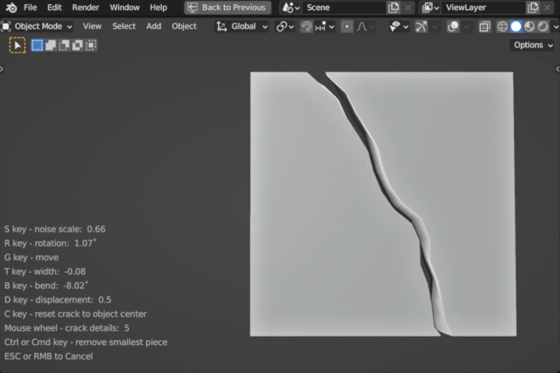The height and width of the screenshot is (373, 560).
Task: Set selection mode to subtract
Action: [x=64, y=45]
